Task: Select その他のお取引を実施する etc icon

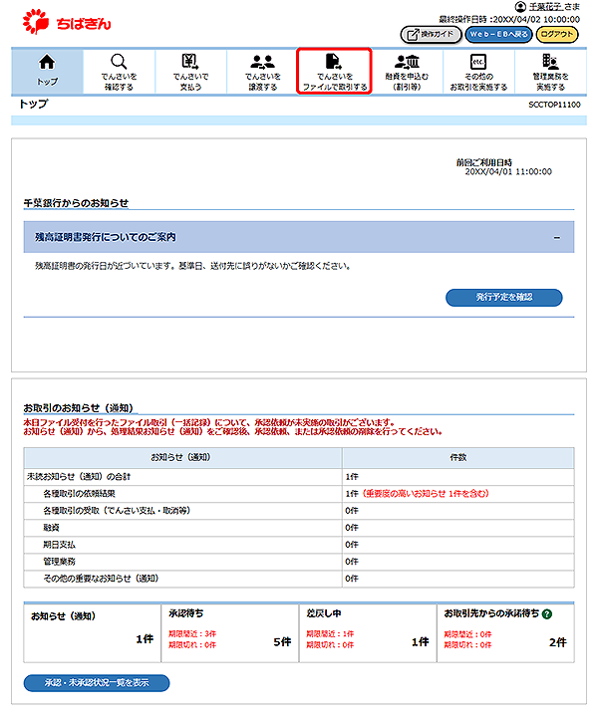Action: pyautogui.click(x=477, y=70)
